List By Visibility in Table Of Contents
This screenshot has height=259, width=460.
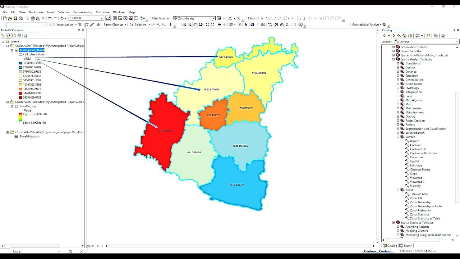pos(14,36)
